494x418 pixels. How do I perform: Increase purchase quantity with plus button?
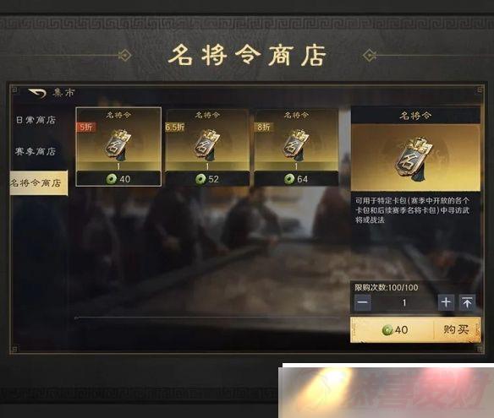tap(446, 302)
